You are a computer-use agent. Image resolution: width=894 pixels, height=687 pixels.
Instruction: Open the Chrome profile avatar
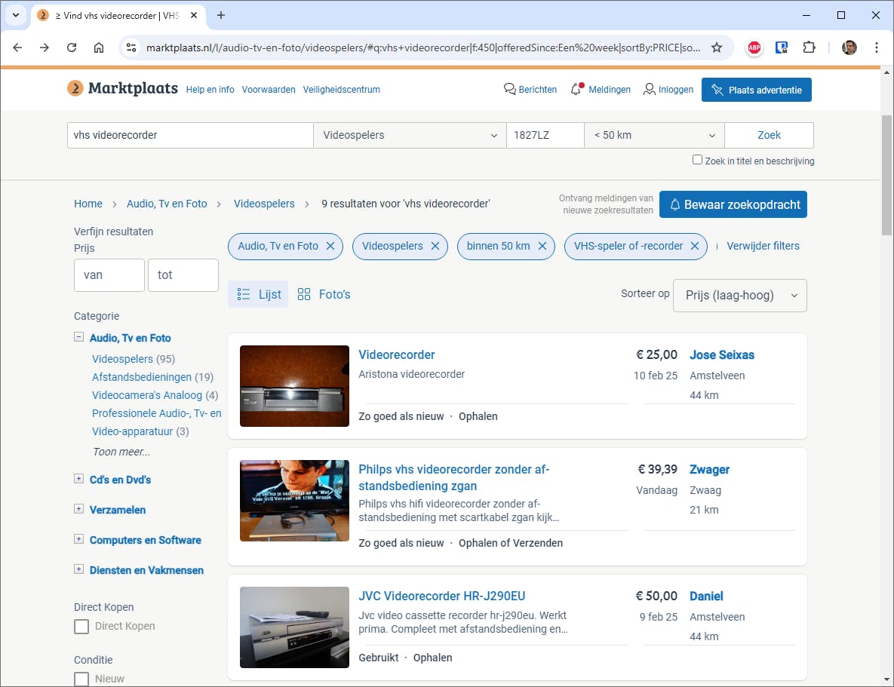click(x=849, y=48)
